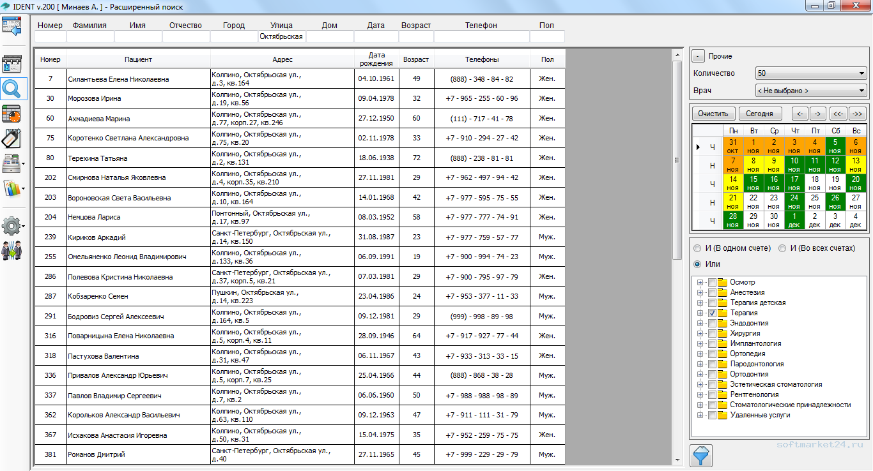The width and height of the screenshot is (873, 471).
Task: Sort by Пациент column header
Action: point(139,59)
